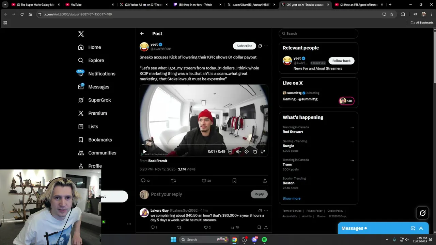Open Communities in sidebar
The image size is (436, 245).
pyautogui.click(x=97, y=153)
